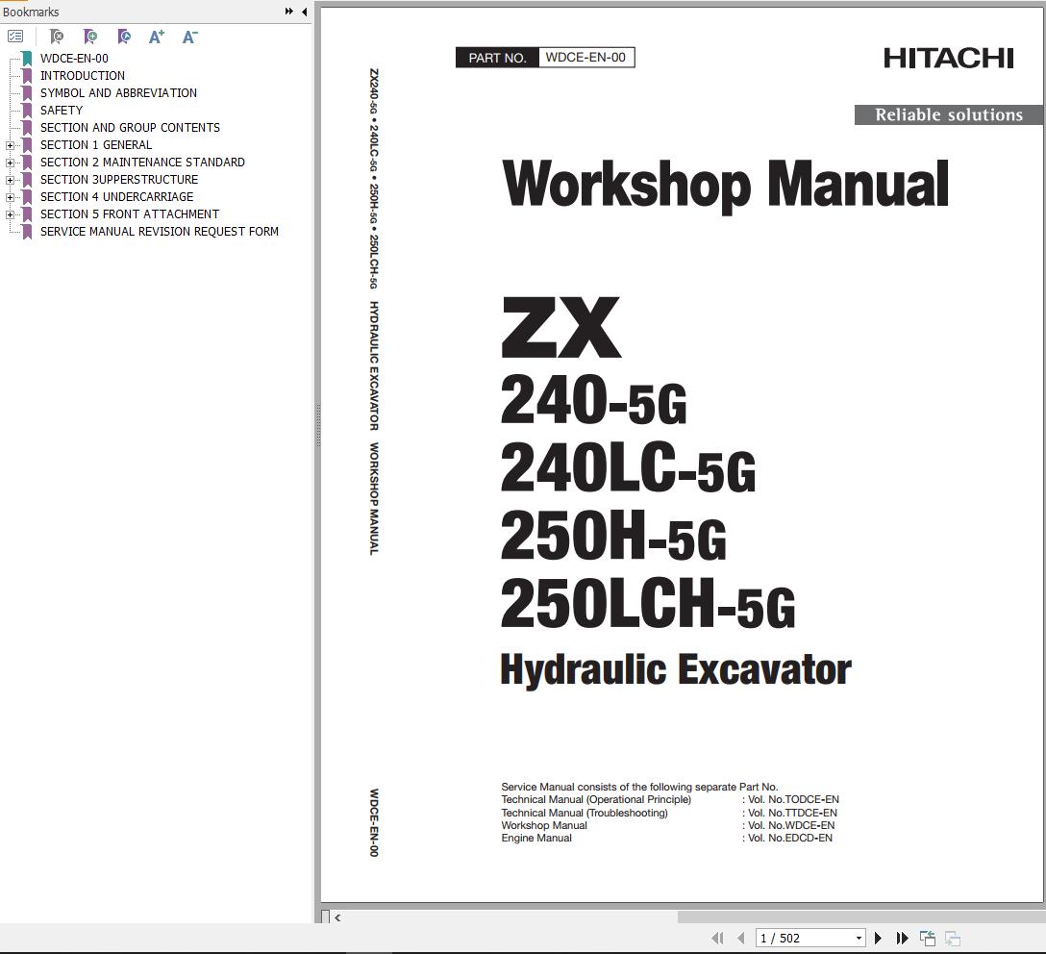The image size is (1046, 954).
Task: Click the add new bookmark icon
Action: tap(90, 37)
